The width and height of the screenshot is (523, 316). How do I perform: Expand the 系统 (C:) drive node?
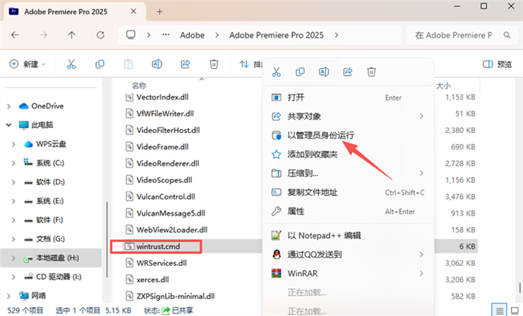tap(13, 163)
